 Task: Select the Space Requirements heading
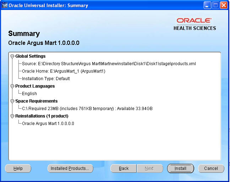click(36, 101)
